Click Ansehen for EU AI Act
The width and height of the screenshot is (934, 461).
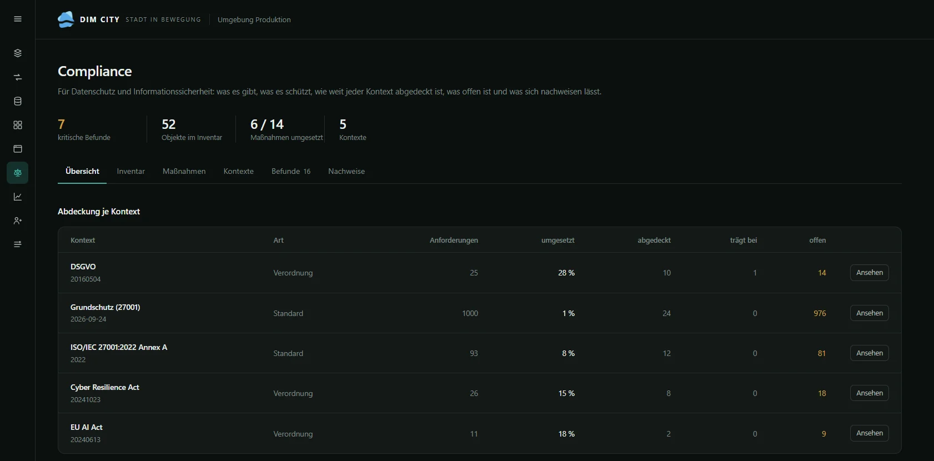870,433
